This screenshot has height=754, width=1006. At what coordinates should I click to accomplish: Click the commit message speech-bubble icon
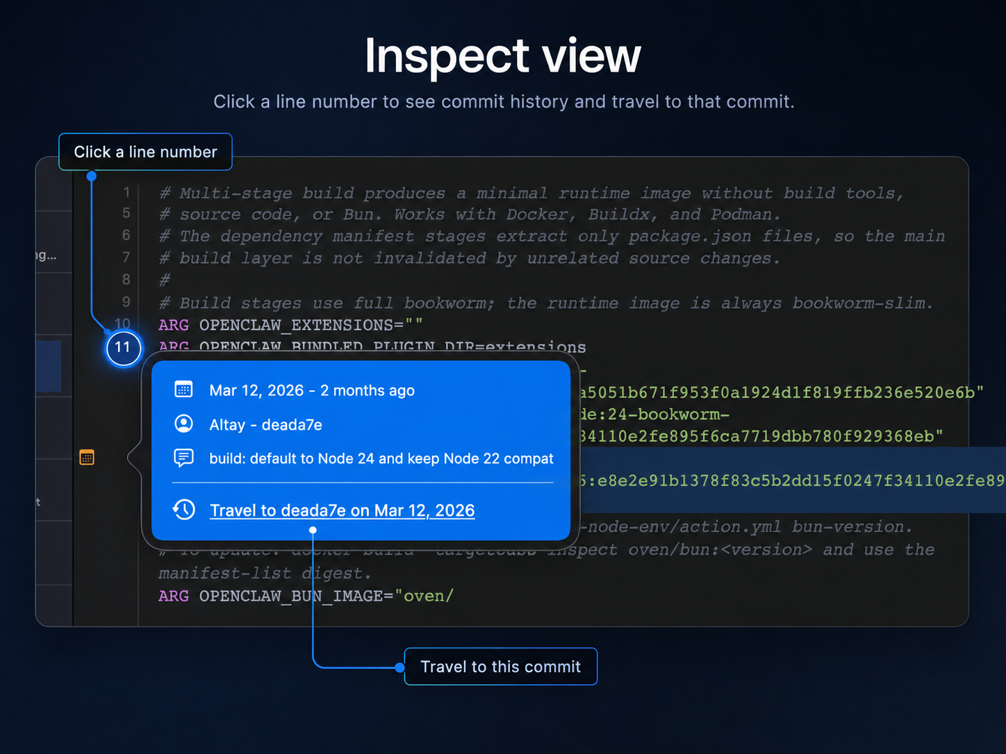click(x=183, y=458)
